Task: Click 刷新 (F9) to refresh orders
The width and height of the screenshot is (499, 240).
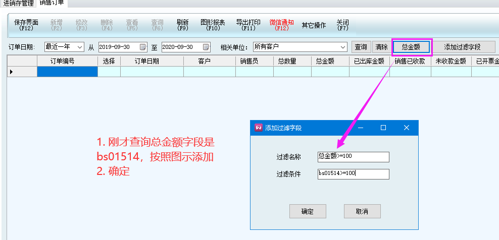Action: coord(183,25)
